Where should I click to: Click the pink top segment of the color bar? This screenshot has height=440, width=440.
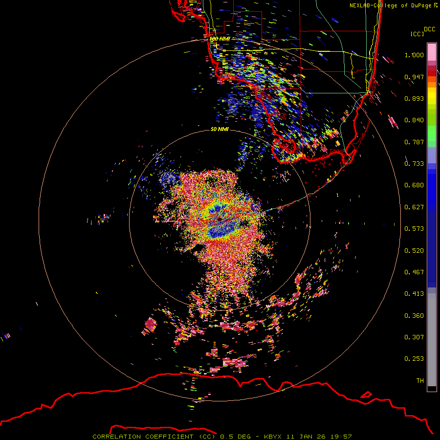(x=432, y=52)
